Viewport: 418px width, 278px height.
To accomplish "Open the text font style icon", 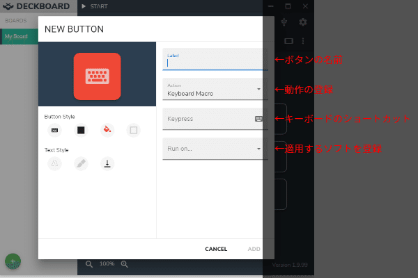I will (54, 163).
